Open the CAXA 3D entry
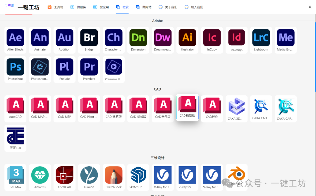 236,108
